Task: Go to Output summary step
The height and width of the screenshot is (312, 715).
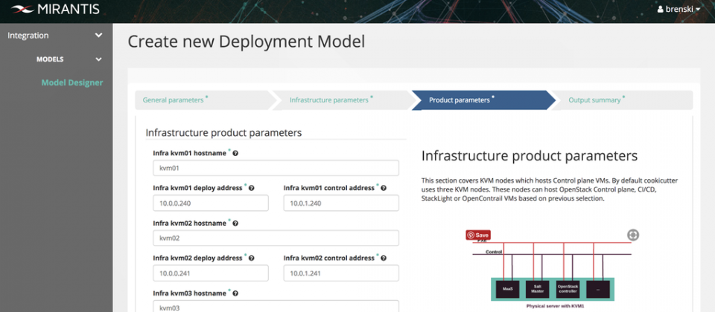Action: click(x=594, y=100)
